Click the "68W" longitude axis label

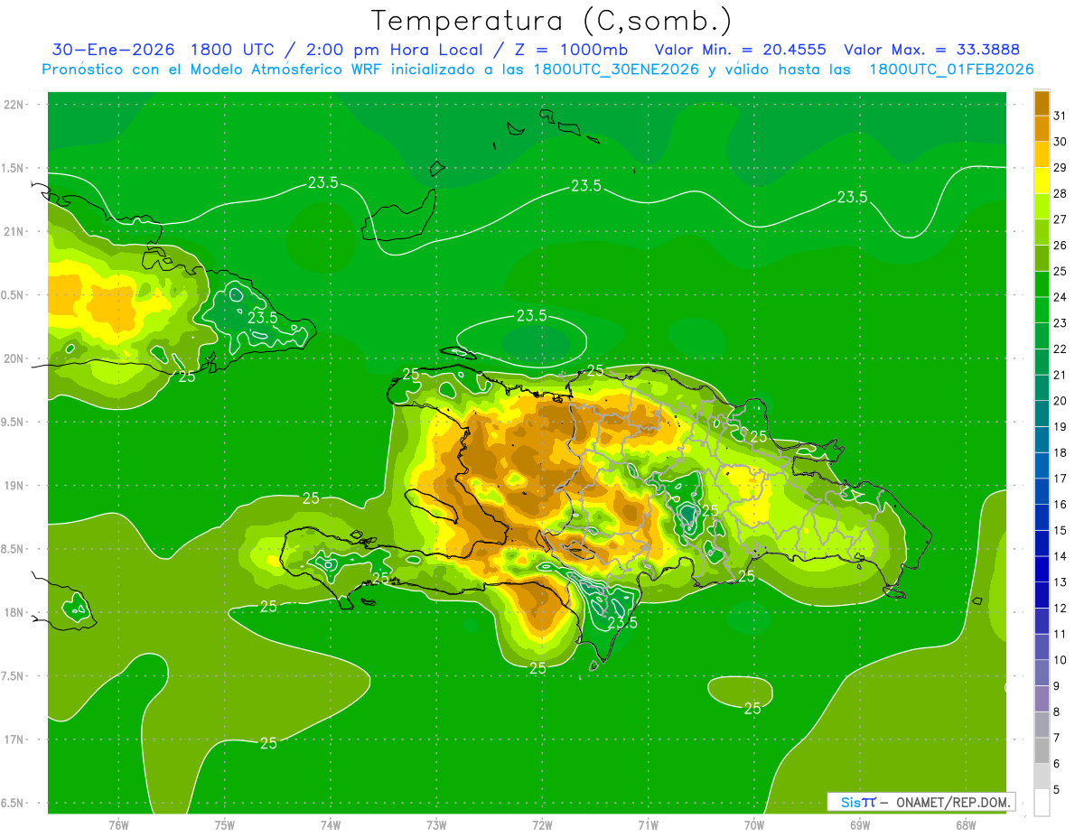(965, 825)
